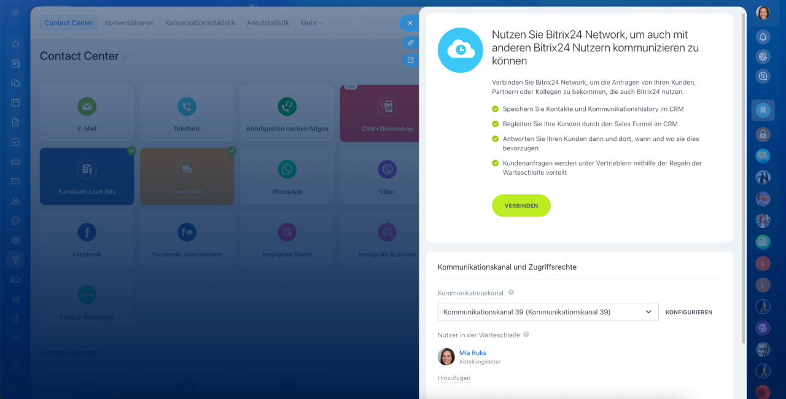Click the Bitrix24 Network cloud logo
Viewport: 786px width, 399px height.
[461, 50]
